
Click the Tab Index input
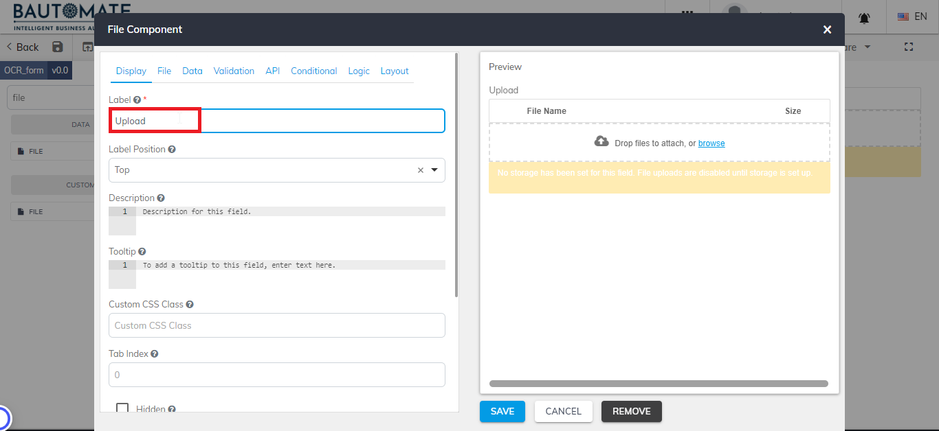(x=277, y=375)
